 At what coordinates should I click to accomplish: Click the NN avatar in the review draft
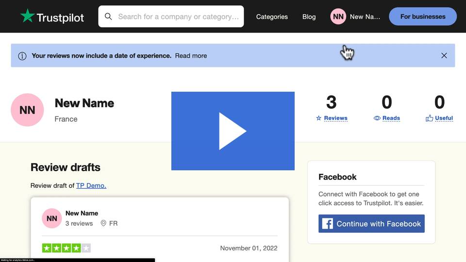click(x=52, y=218)
